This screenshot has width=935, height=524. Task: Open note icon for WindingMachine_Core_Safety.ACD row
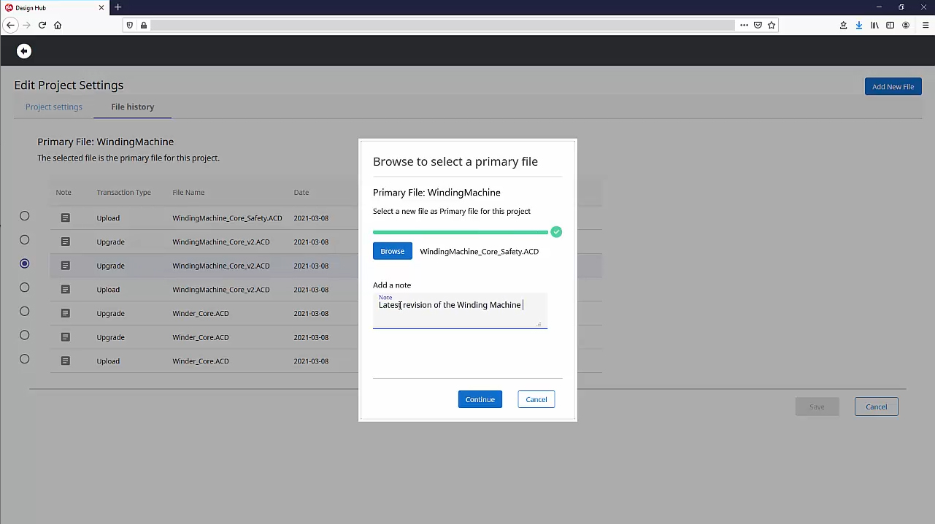point(65,218)
